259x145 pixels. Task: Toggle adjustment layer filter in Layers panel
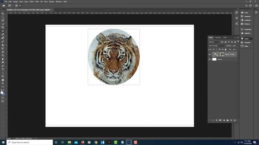coord(225,42)
